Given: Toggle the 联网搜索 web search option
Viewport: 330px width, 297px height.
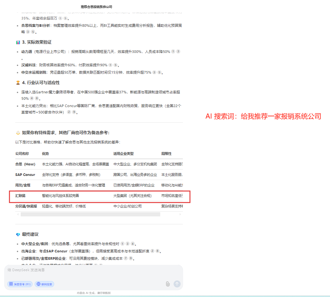Looking at the screenshot, I should pos(45,284).
